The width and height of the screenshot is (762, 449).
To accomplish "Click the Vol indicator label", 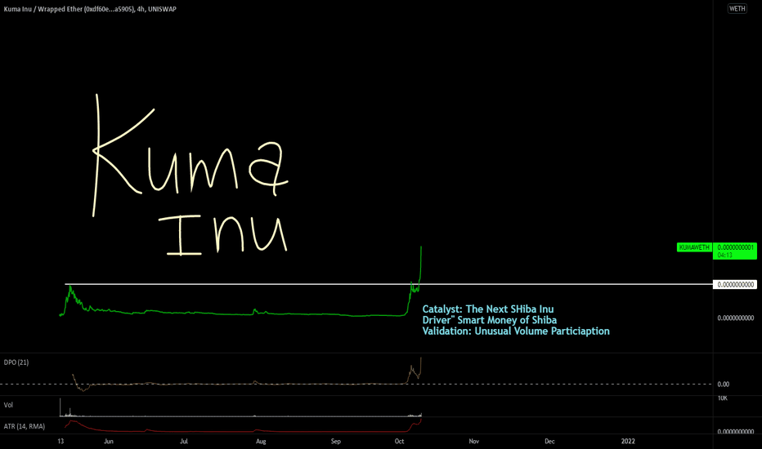I will pos(8,405).
